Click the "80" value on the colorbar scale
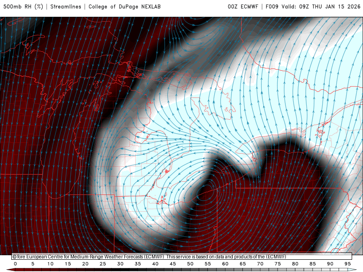This screenshot has height=272, width=363. pos(295,264)
